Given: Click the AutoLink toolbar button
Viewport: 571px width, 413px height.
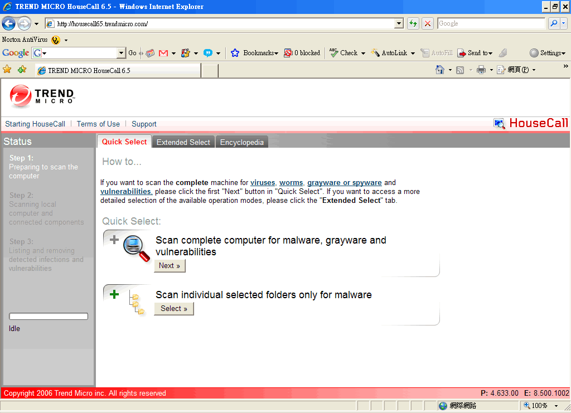Looking at the screenshot, I should [389, 53].
